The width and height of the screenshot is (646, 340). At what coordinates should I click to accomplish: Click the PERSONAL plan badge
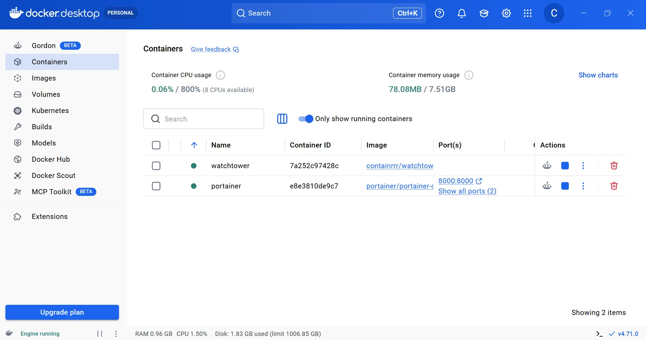[121, 13]
